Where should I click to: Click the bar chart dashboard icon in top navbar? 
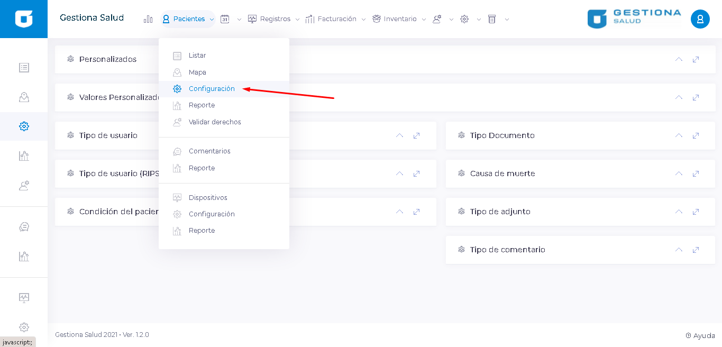[x=148, y=19]
